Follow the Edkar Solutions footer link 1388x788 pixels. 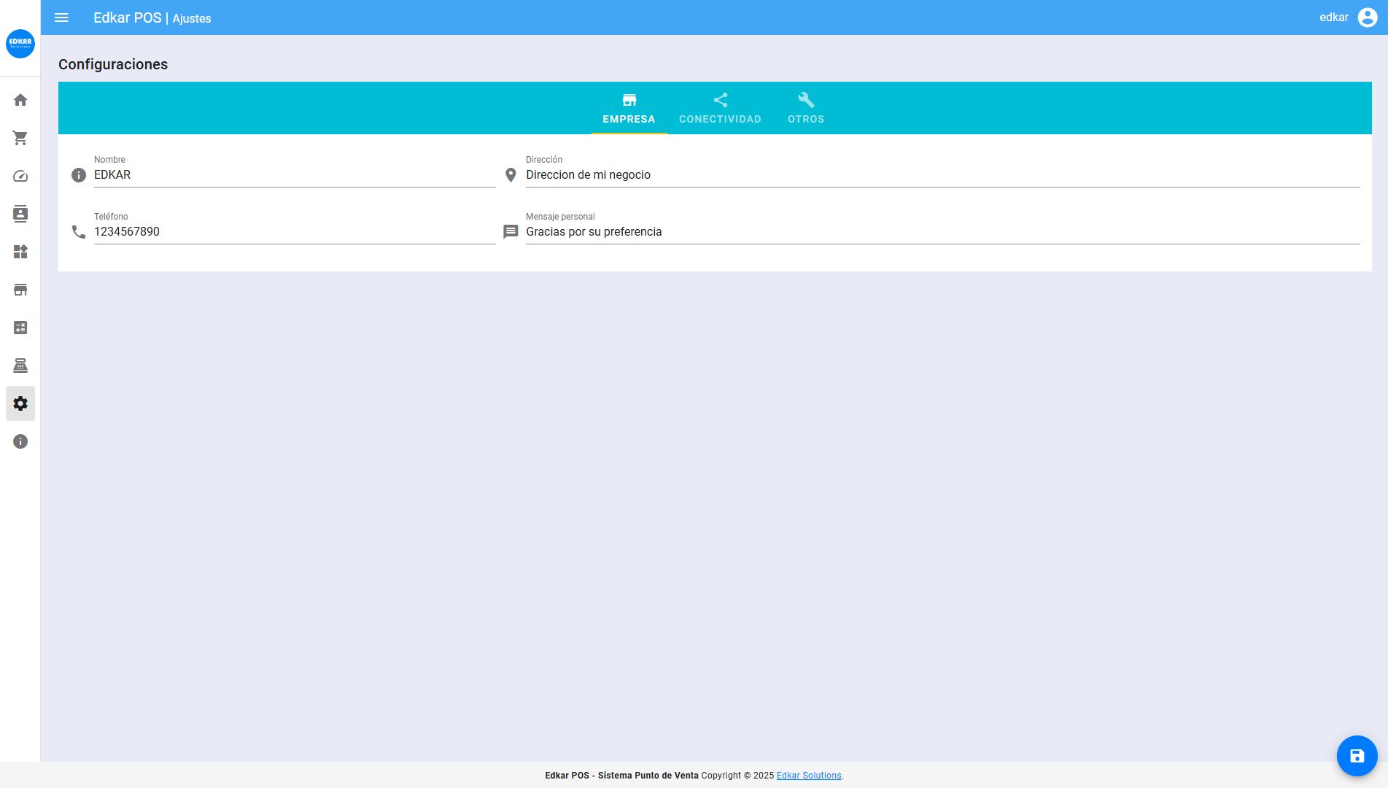point(808,776)
